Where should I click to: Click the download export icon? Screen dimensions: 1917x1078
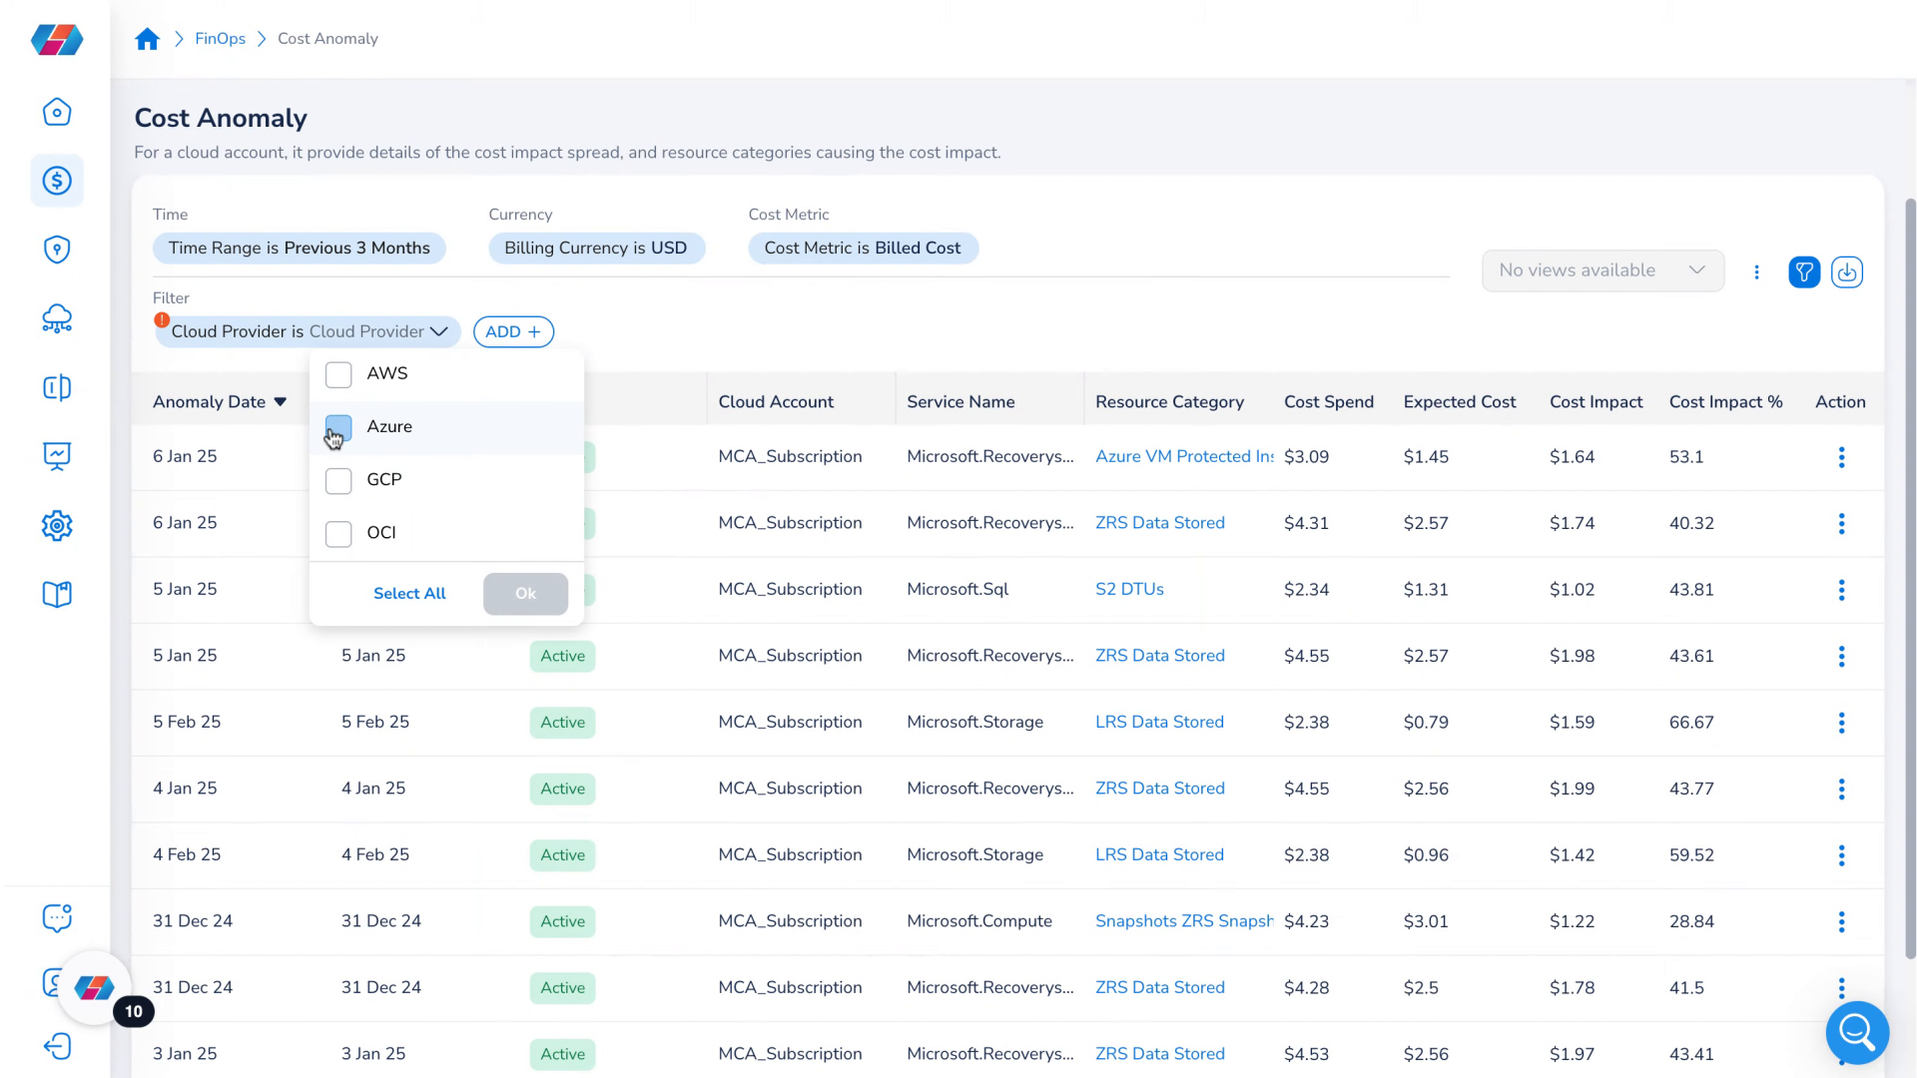pyautogui.click(x=1847, y=271)
